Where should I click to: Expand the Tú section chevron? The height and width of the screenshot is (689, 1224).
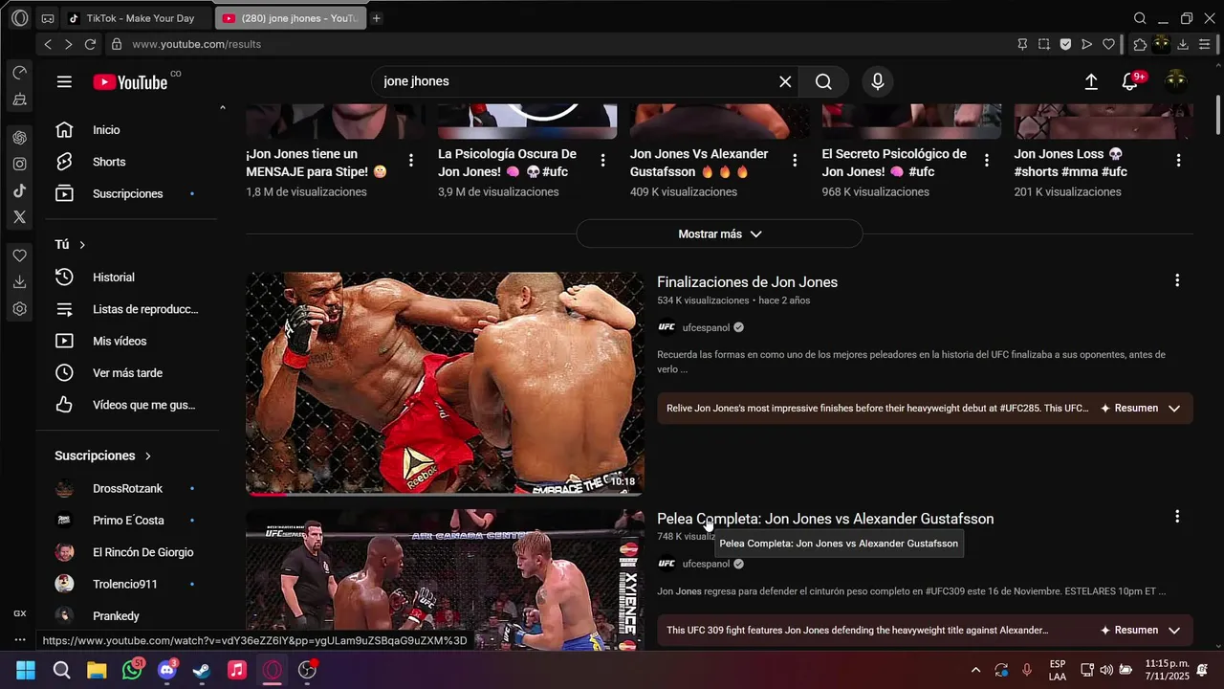point(82,245)
